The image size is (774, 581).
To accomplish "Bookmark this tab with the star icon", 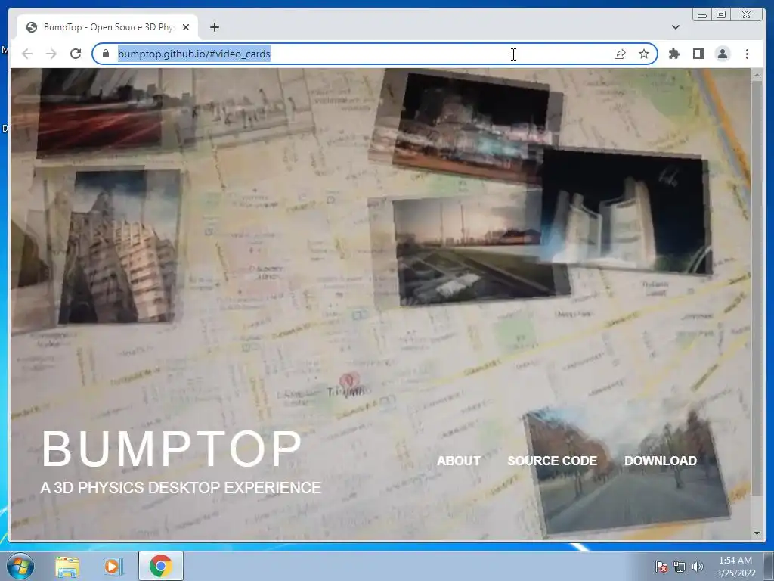I will pyautogui.click(x=644, y=54).
